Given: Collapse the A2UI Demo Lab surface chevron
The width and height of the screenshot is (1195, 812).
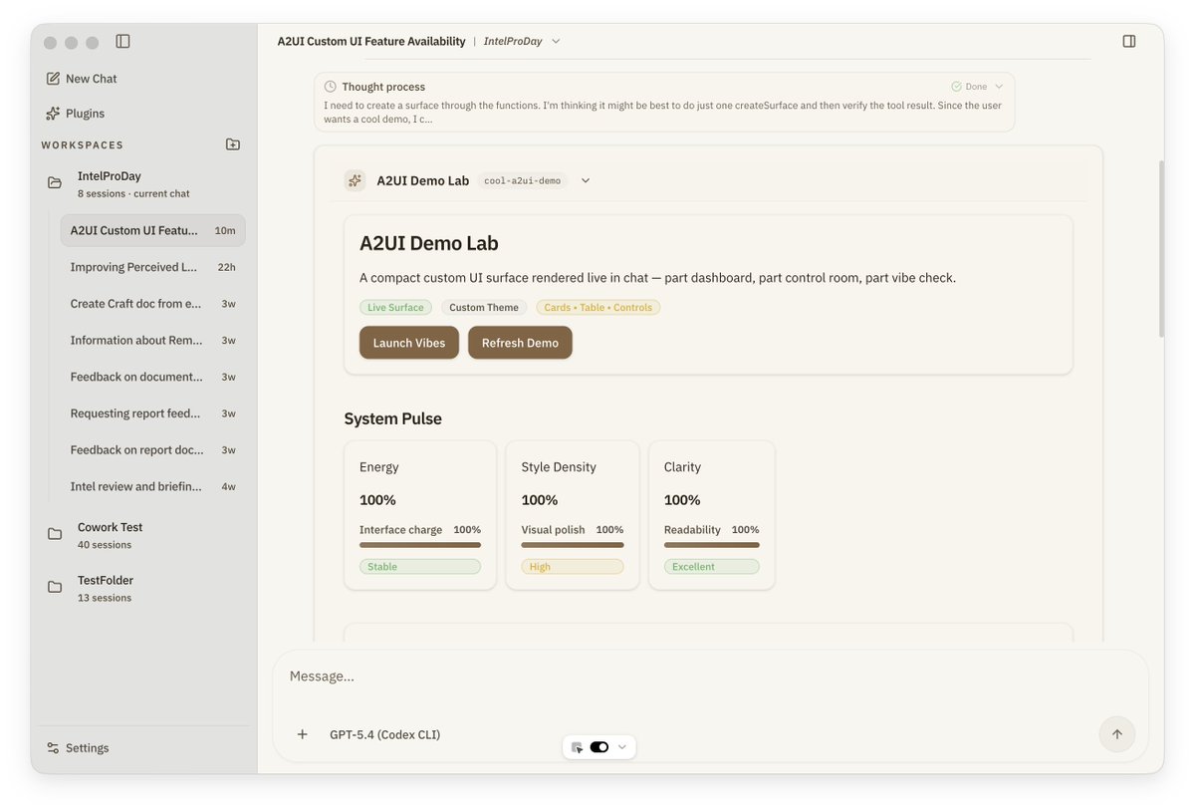Looking at the screenshot, I should (586, 180).
